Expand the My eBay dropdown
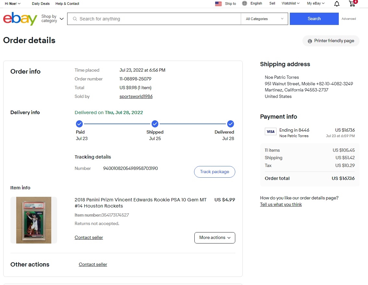368x285 pixels. [x=316, y=3]
